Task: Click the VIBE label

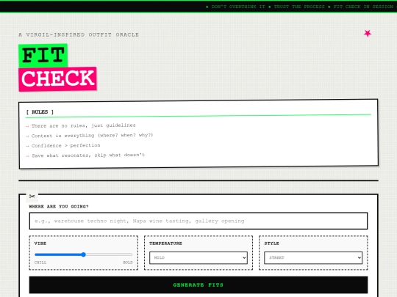Action: click(40, 243)
